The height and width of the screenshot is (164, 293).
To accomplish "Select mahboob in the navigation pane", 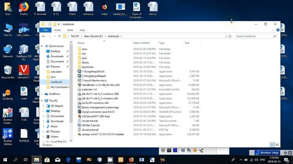I will point(56,82).
